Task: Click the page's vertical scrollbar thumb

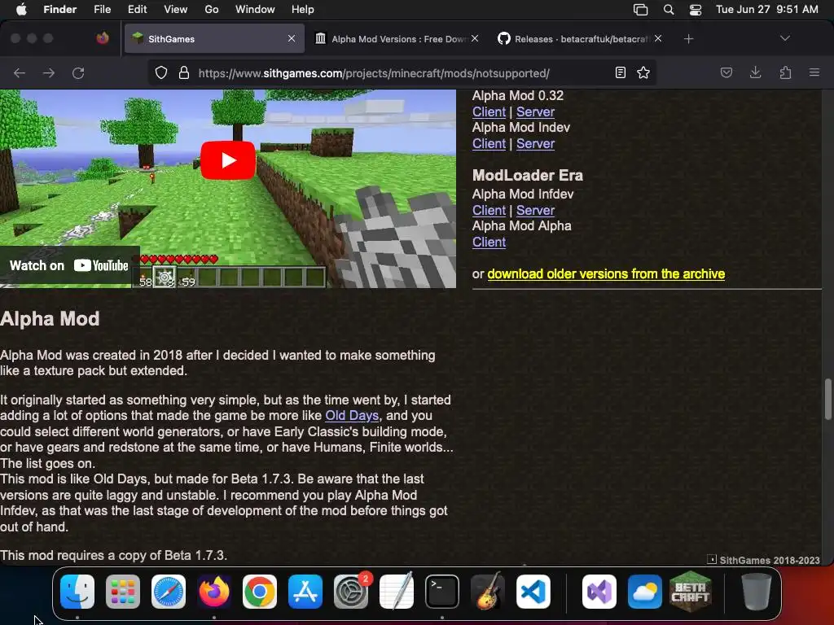Action: pyautogui.click(x=827, y=399)
